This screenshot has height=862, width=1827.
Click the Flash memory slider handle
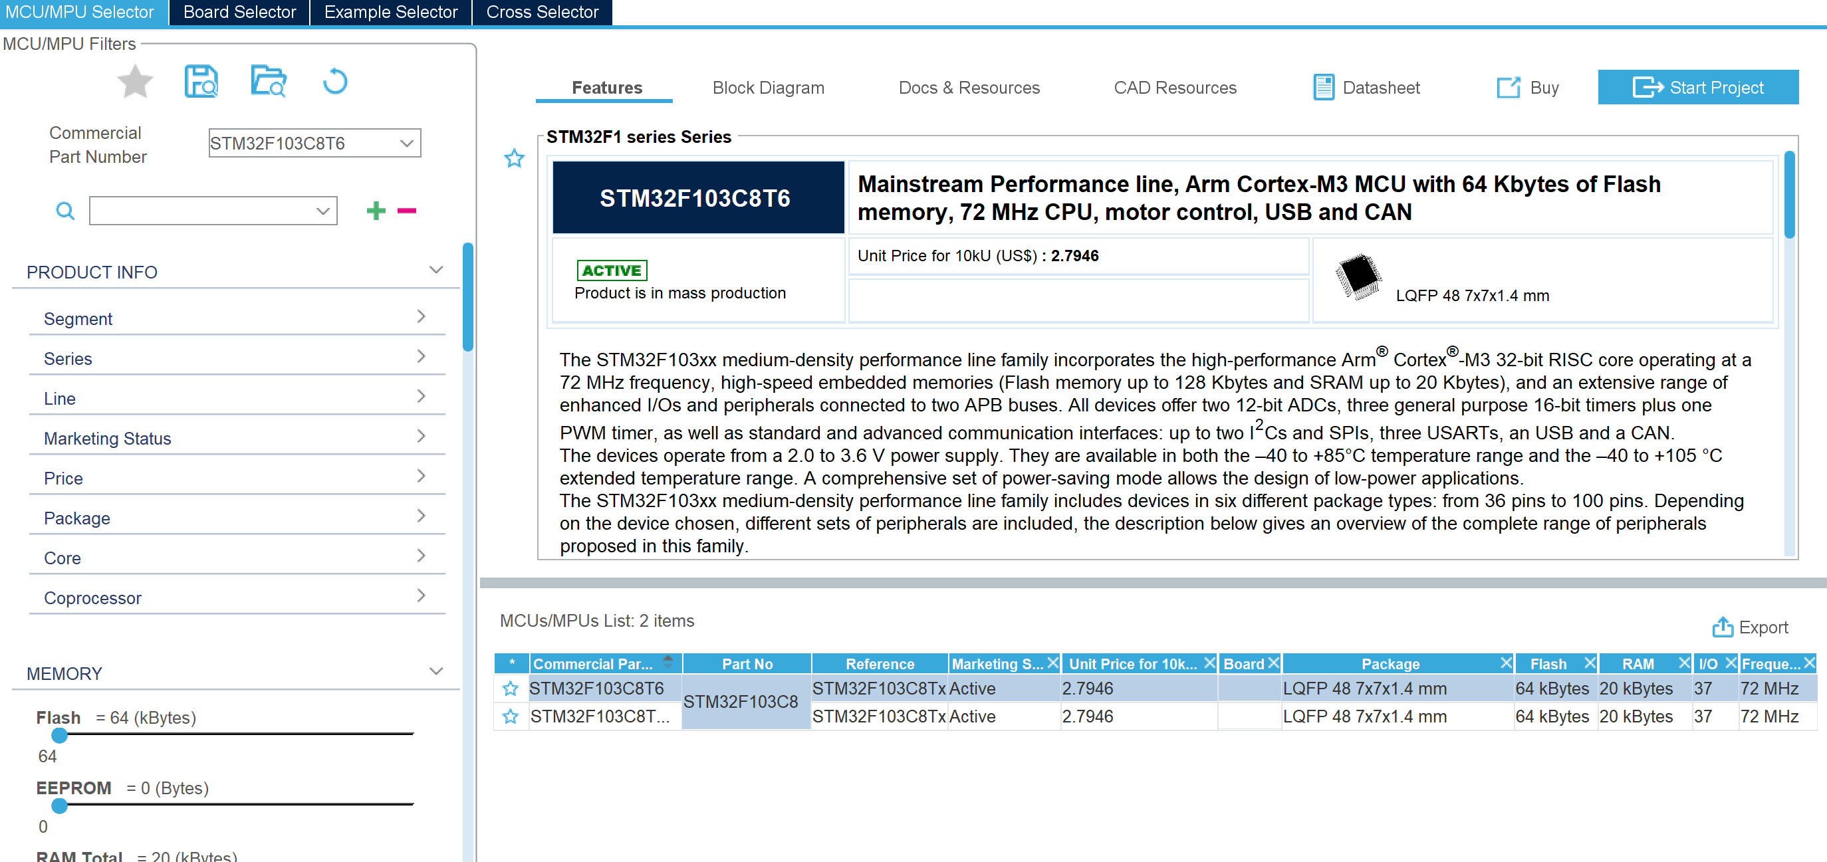(60, 735)
